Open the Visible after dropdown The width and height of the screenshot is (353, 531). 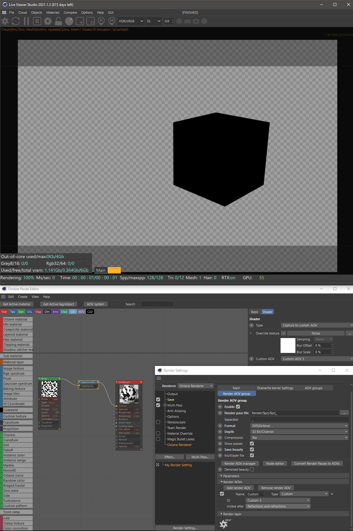pyautogui.click(x=278, y=506)
